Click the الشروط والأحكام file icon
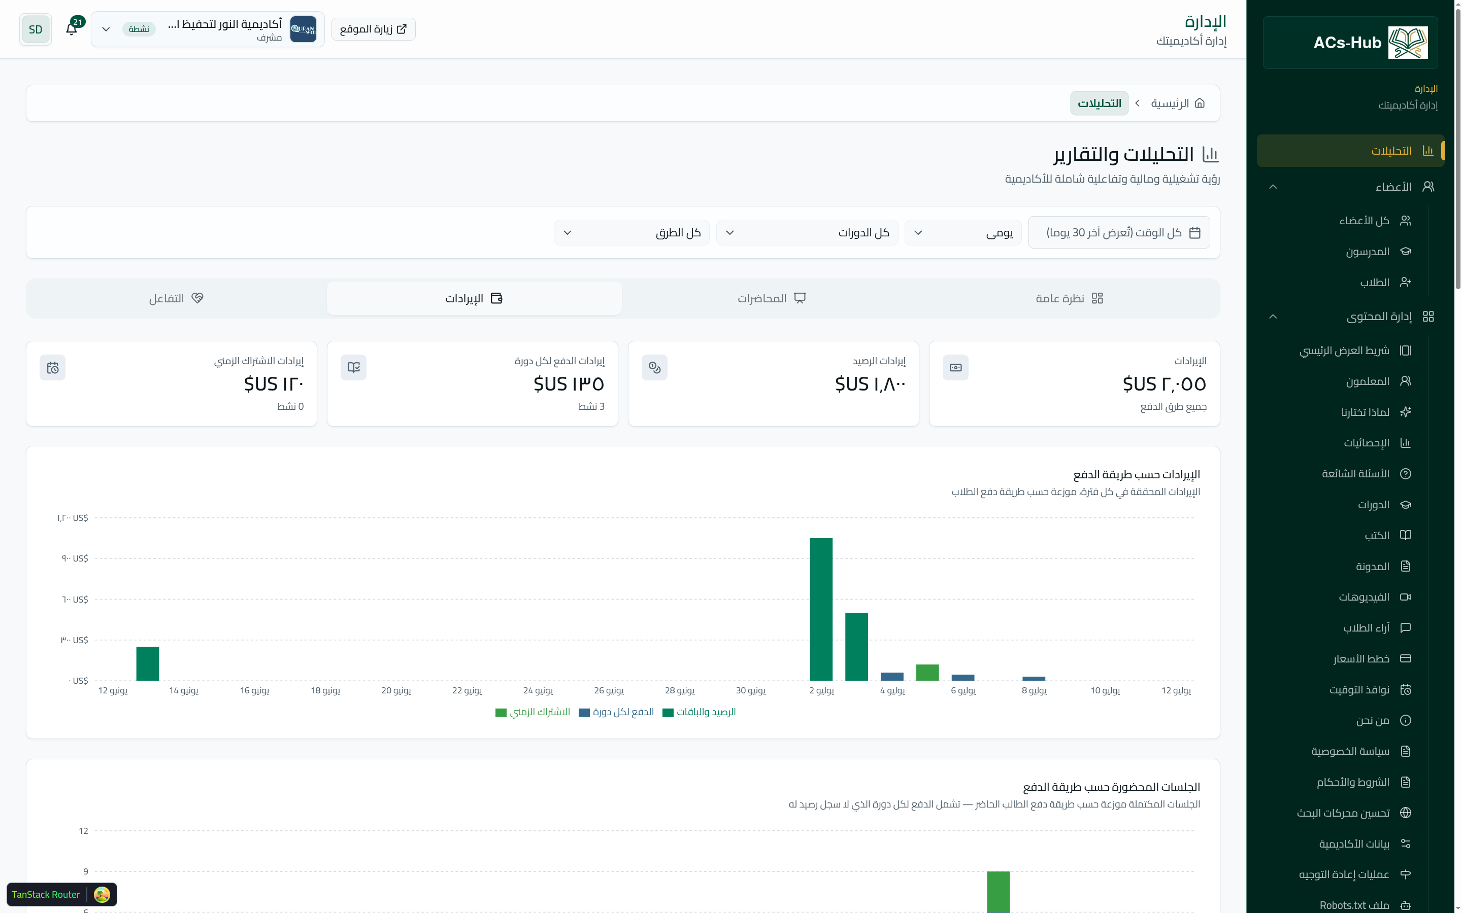 [x=1405, y=782]
